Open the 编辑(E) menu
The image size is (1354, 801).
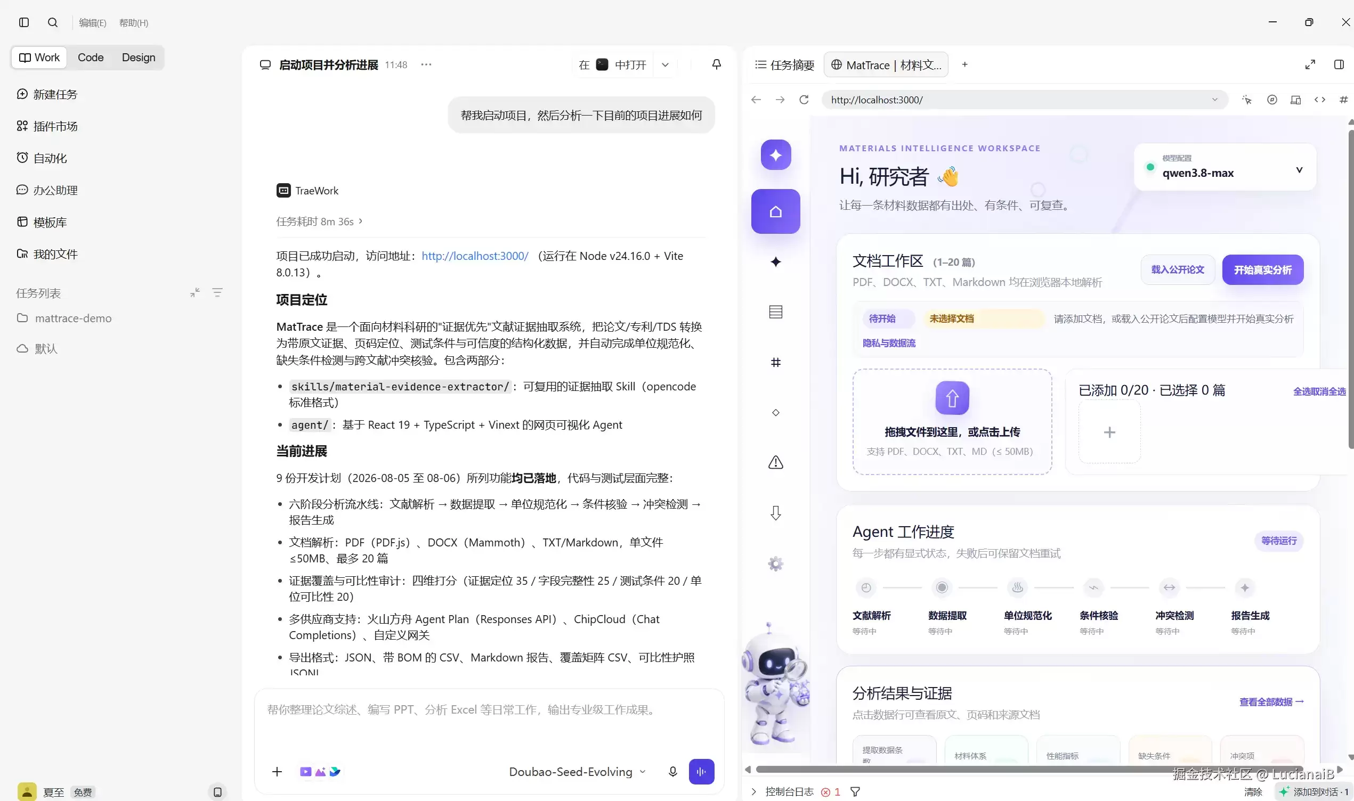(92, 23)
